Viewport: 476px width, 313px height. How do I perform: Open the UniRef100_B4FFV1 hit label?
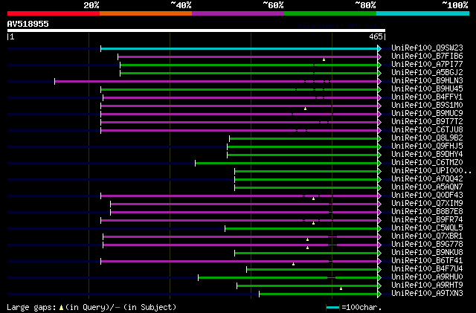click(427, 97)
